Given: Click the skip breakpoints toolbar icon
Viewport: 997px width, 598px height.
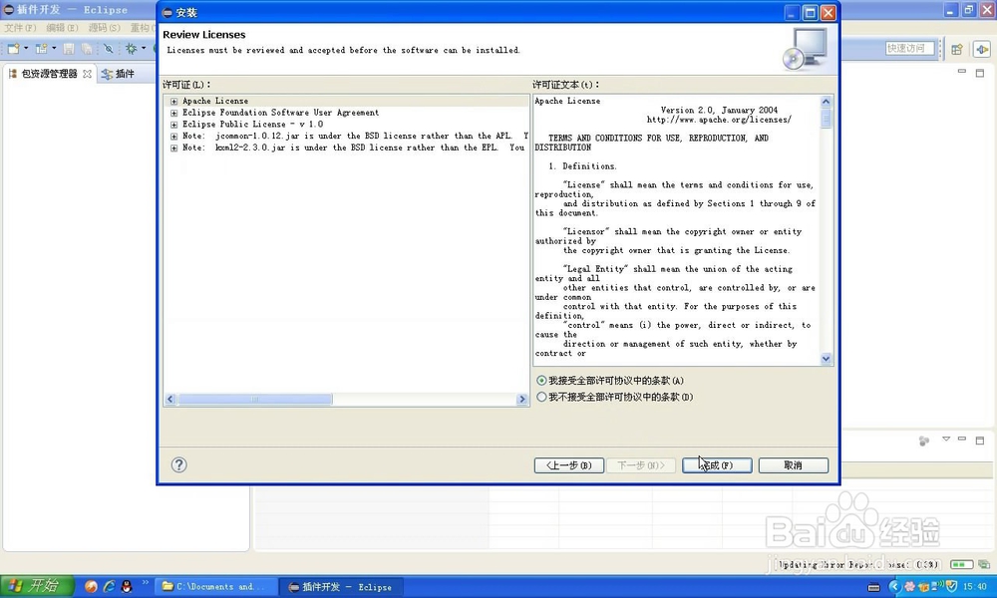Looking at the screenshot, I should coord(109,48).
